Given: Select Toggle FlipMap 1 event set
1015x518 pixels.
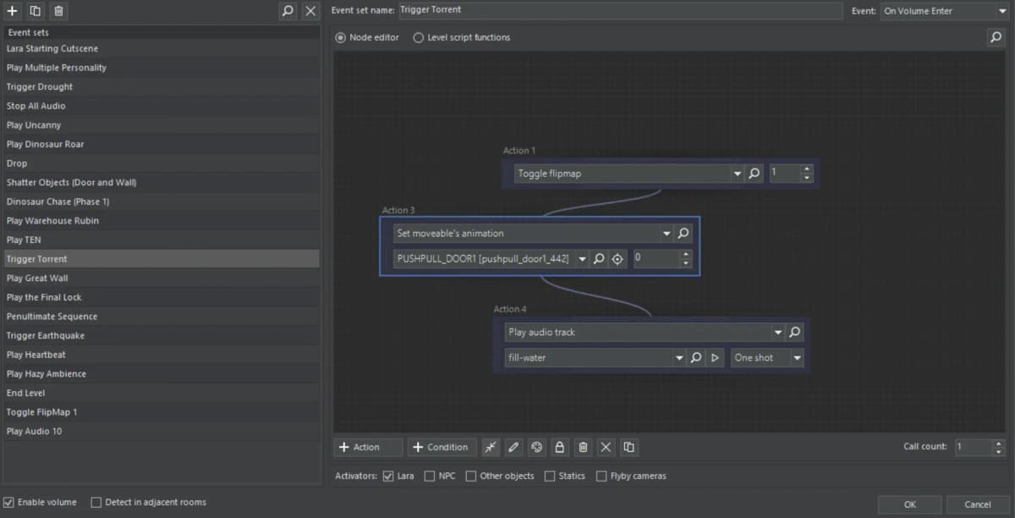Looking at the screenshot, I should coord(161,412).
